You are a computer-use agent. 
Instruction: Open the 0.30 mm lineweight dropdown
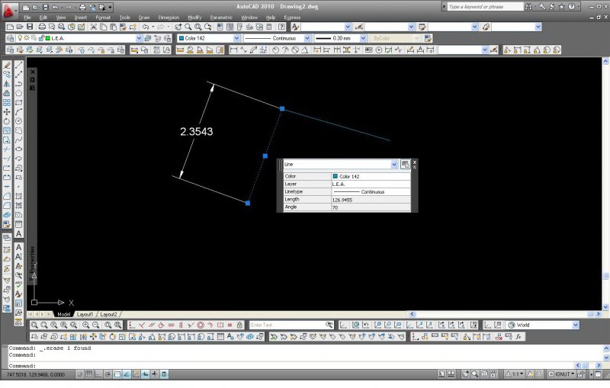pos(362,37)
